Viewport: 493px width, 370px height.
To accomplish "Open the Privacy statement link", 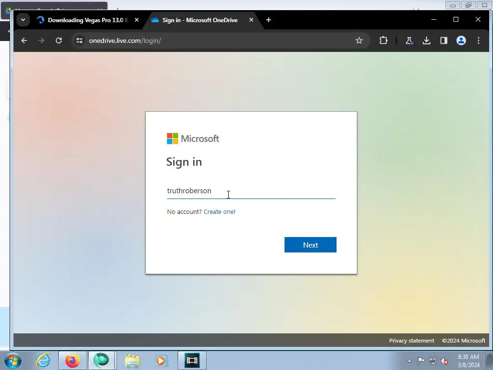I will coord(412,341).
